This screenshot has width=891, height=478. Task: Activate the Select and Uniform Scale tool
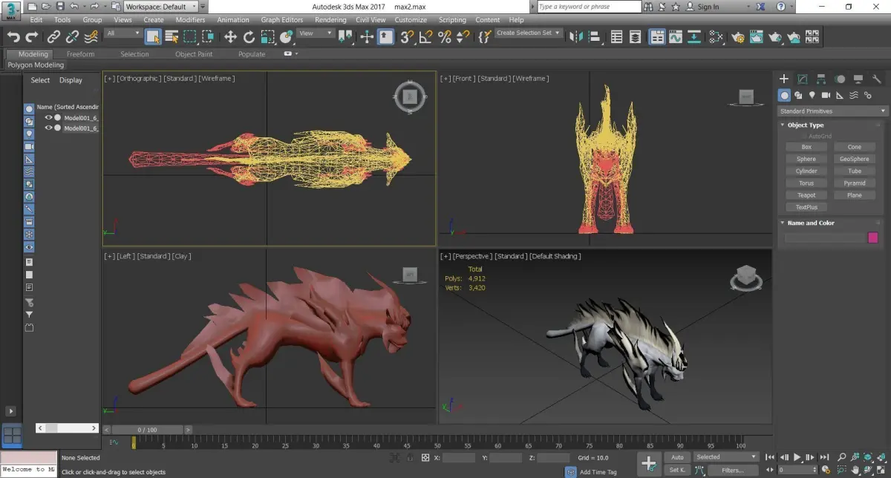[267, 36]
